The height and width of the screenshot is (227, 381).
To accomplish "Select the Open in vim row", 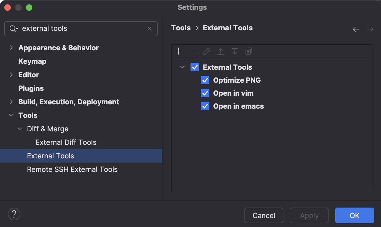I will point(272,93).
